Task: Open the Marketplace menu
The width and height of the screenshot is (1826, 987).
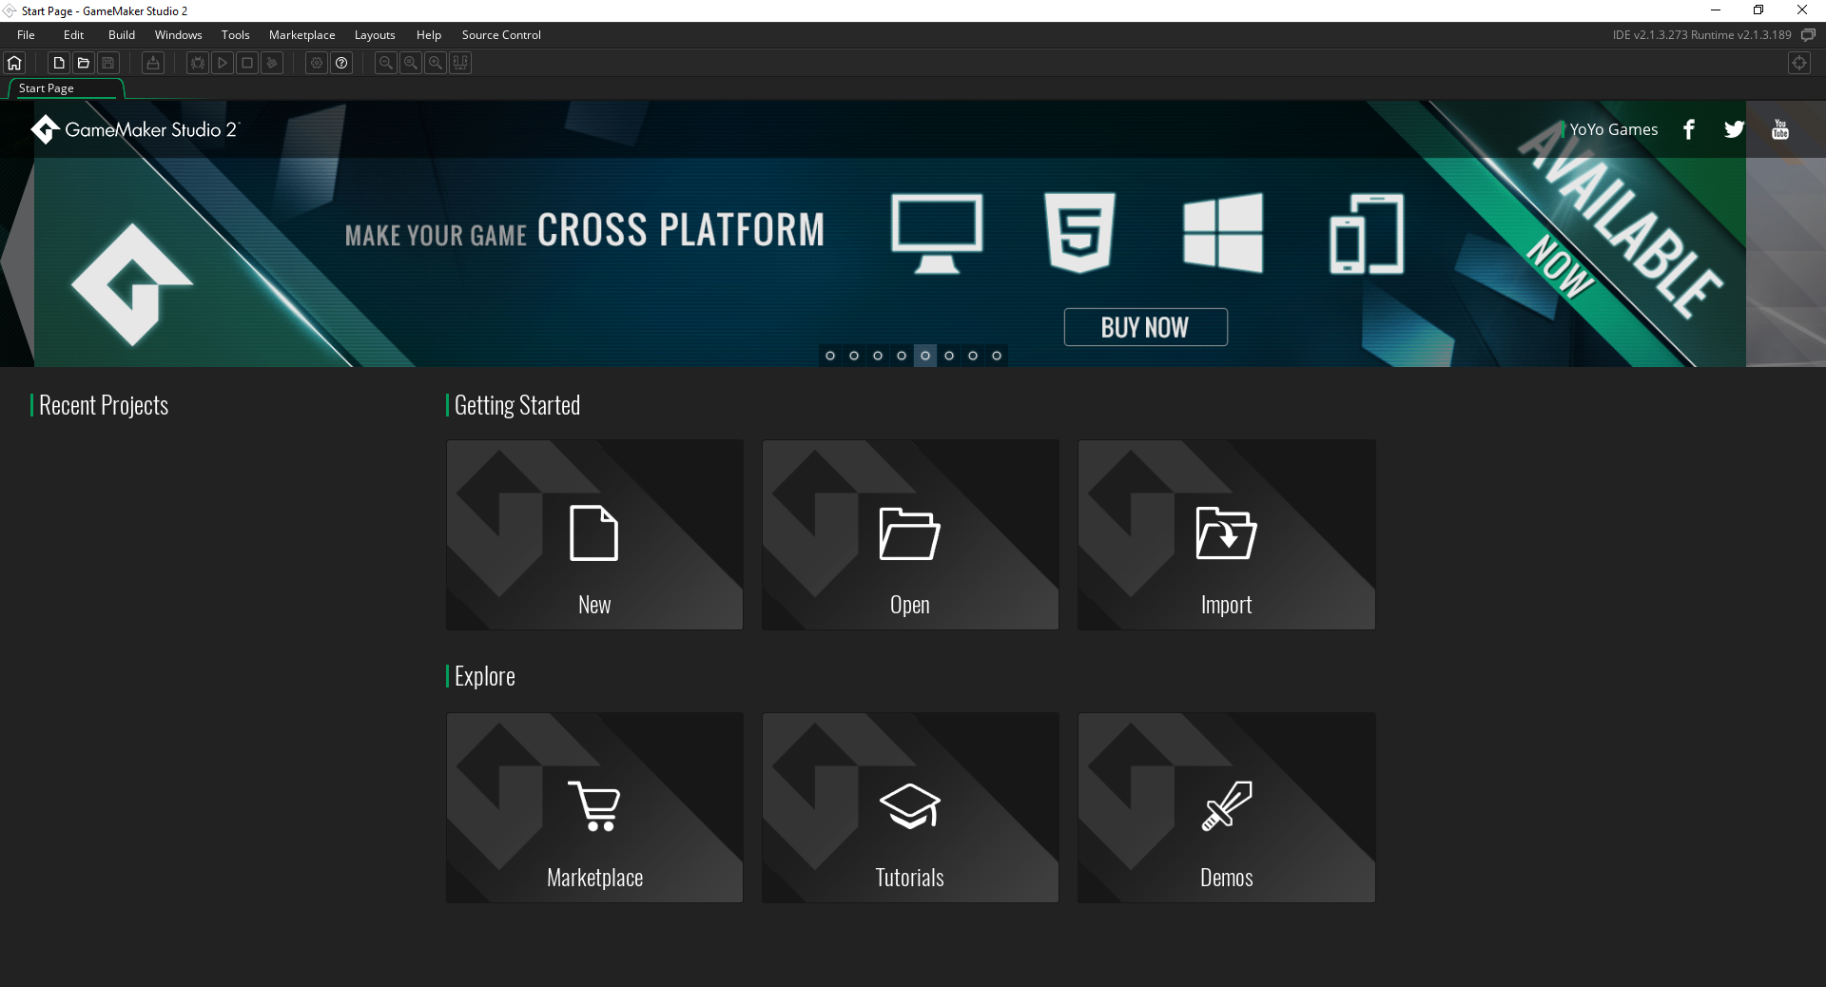Action: pyautogui.click(x=301, y=35)
